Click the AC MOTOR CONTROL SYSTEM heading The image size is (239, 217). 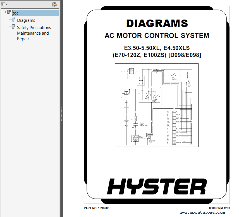pos(157,36)
